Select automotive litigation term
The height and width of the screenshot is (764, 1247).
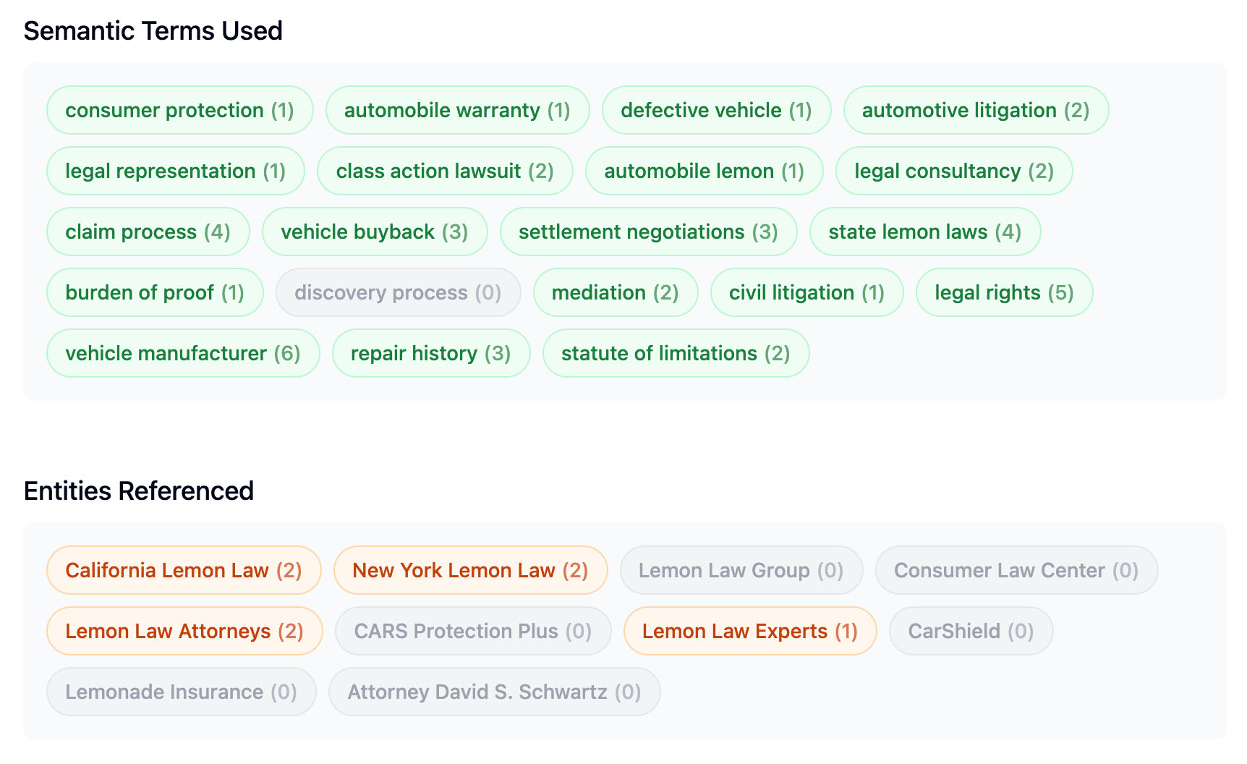[x=975, y=110]
